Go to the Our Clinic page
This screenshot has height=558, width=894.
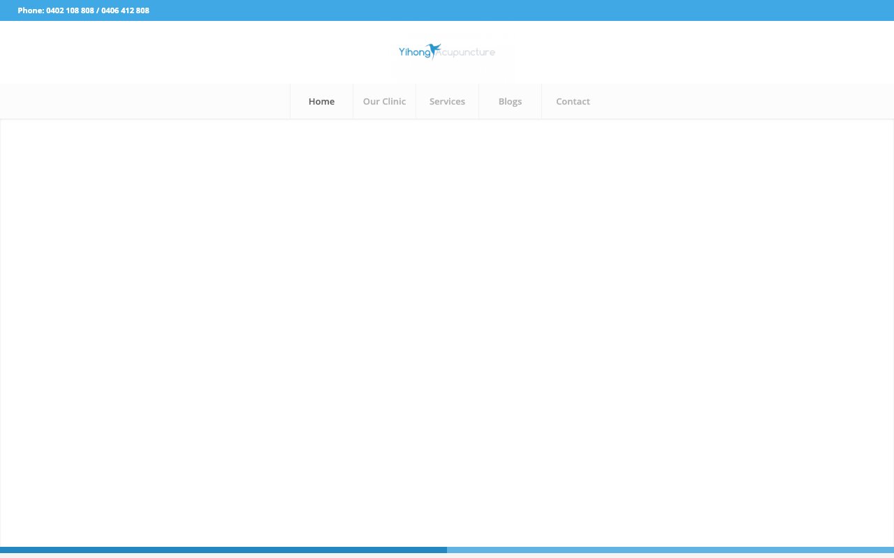(x=384, y=101)
